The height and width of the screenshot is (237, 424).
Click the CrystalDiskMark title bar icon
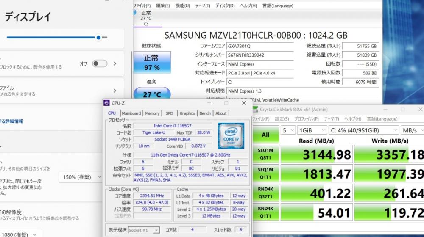[255, 109]
